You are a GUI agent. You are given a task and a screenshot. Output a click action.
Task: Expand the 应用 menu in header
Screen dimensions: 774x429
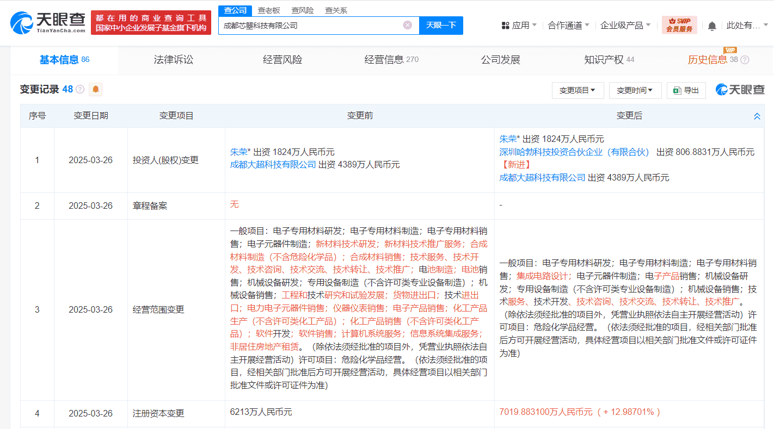click(519, 26)
